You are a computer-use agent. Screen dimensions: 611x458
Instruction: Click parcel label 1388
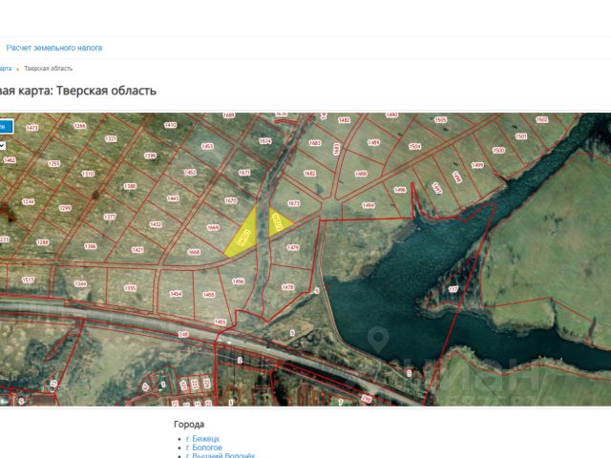[130, 187]
